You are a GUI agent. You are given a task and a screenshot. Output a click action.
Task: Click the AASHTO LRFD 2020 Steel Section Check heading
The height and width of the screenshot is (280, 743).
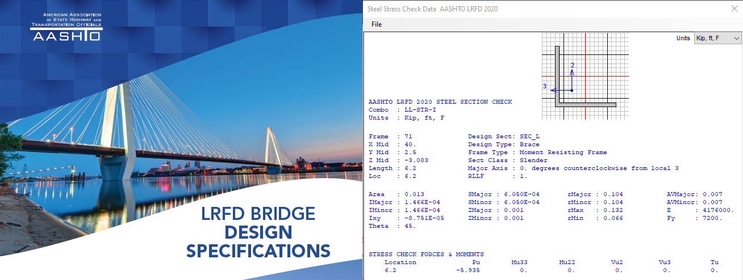tap(440, 102)
